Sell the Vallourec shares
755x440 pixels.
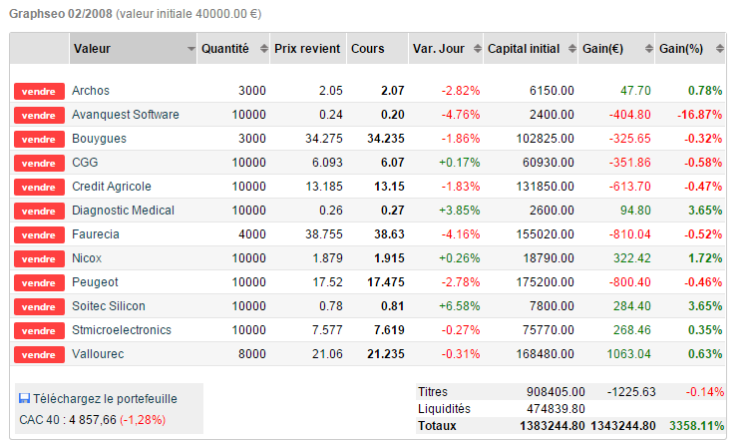(39, 354)
